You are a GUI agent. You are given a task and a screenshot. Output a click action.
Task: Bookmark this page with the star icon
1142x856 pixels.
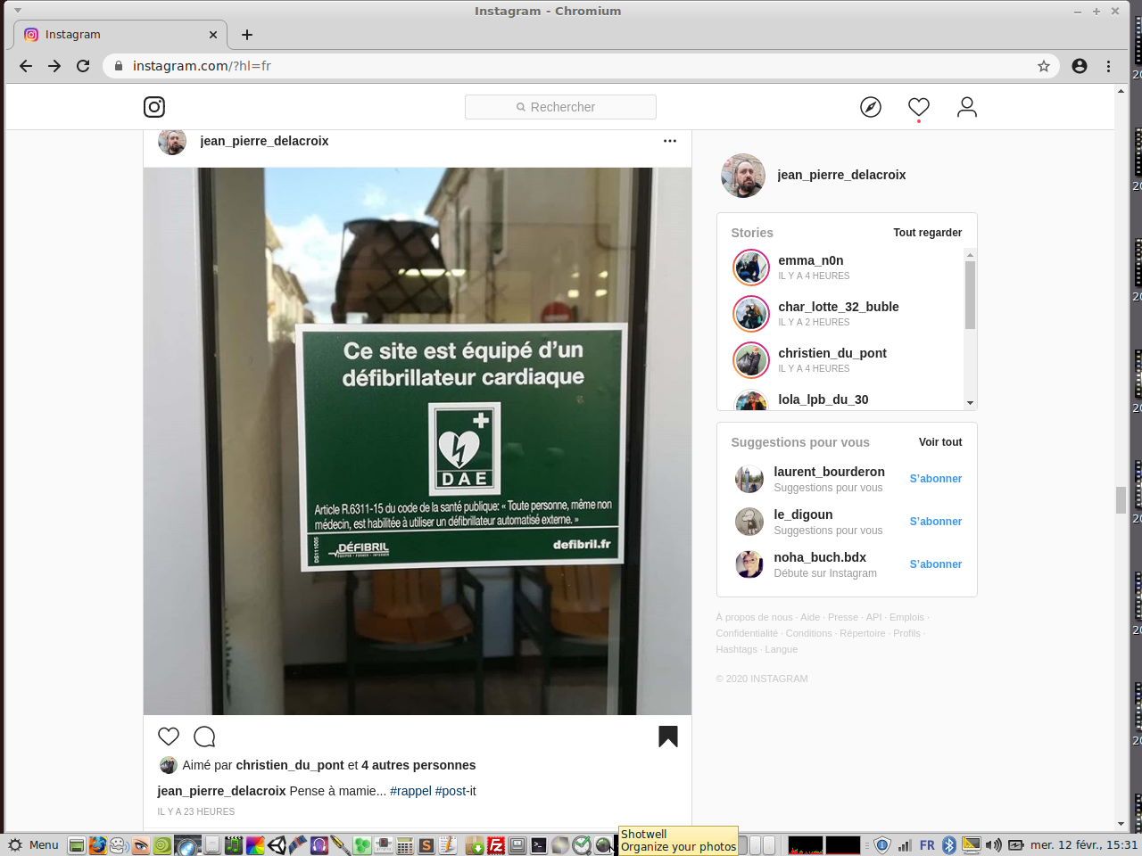[1044, 66]
